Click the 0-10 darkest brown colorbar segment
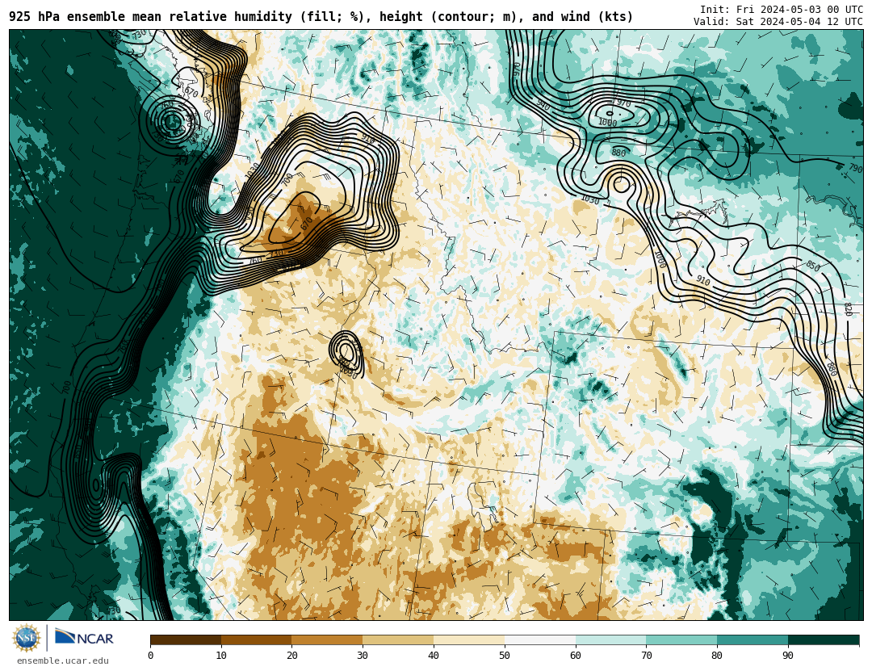 (186, 640)
